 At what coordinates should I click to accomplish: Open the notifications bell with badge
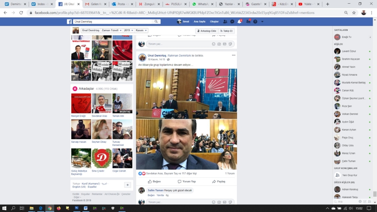point(239,21)
